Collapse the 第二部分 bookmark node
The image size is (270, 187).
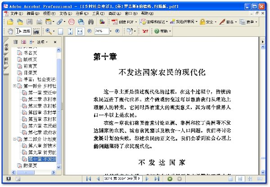point(15,139)
